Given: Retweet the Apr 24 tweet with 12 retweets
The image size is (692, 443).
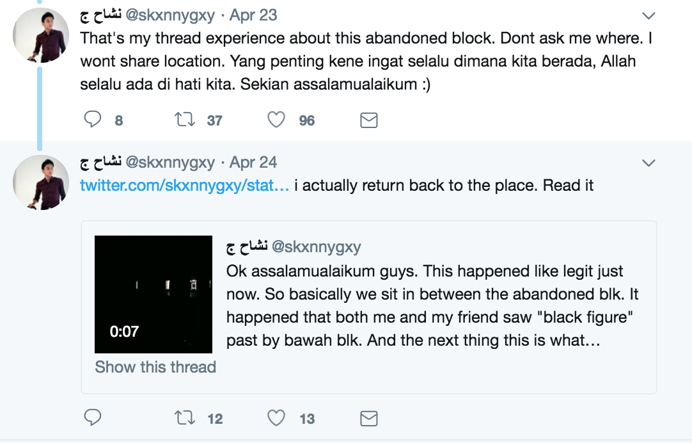Looking at the screenshot, I should [184, 417].
